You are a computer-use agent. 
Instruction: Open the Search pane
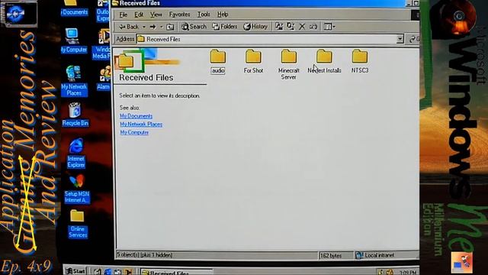click(194, 27)
